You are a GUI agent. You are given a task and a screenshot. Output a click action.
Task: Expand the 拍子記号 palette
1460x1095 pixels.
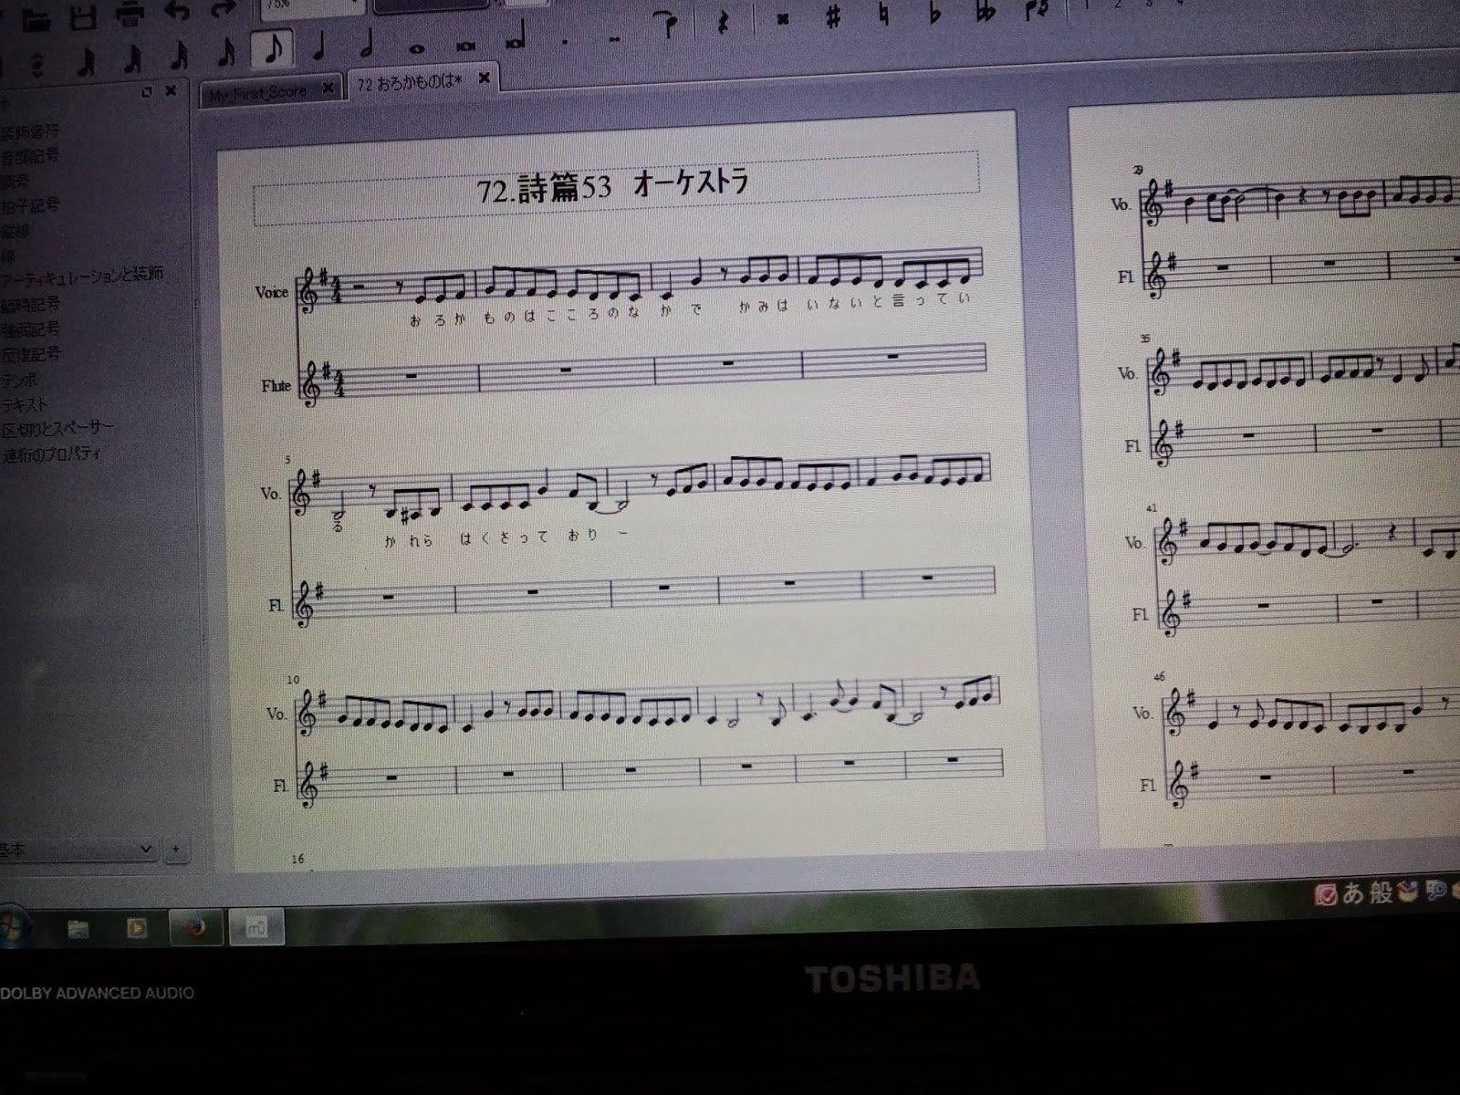pos(29,205)
